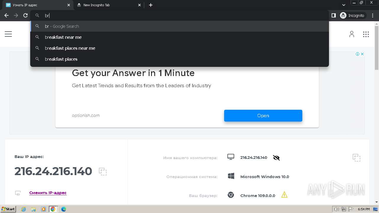Copy the IP address 216.24.216.140
The height and width of the screenshot is (213, 379).
click(103, 172)
